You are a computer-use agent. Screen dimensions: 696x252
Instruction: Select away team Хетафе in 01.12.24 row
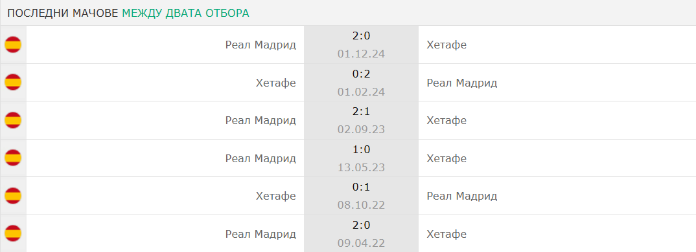447,45
